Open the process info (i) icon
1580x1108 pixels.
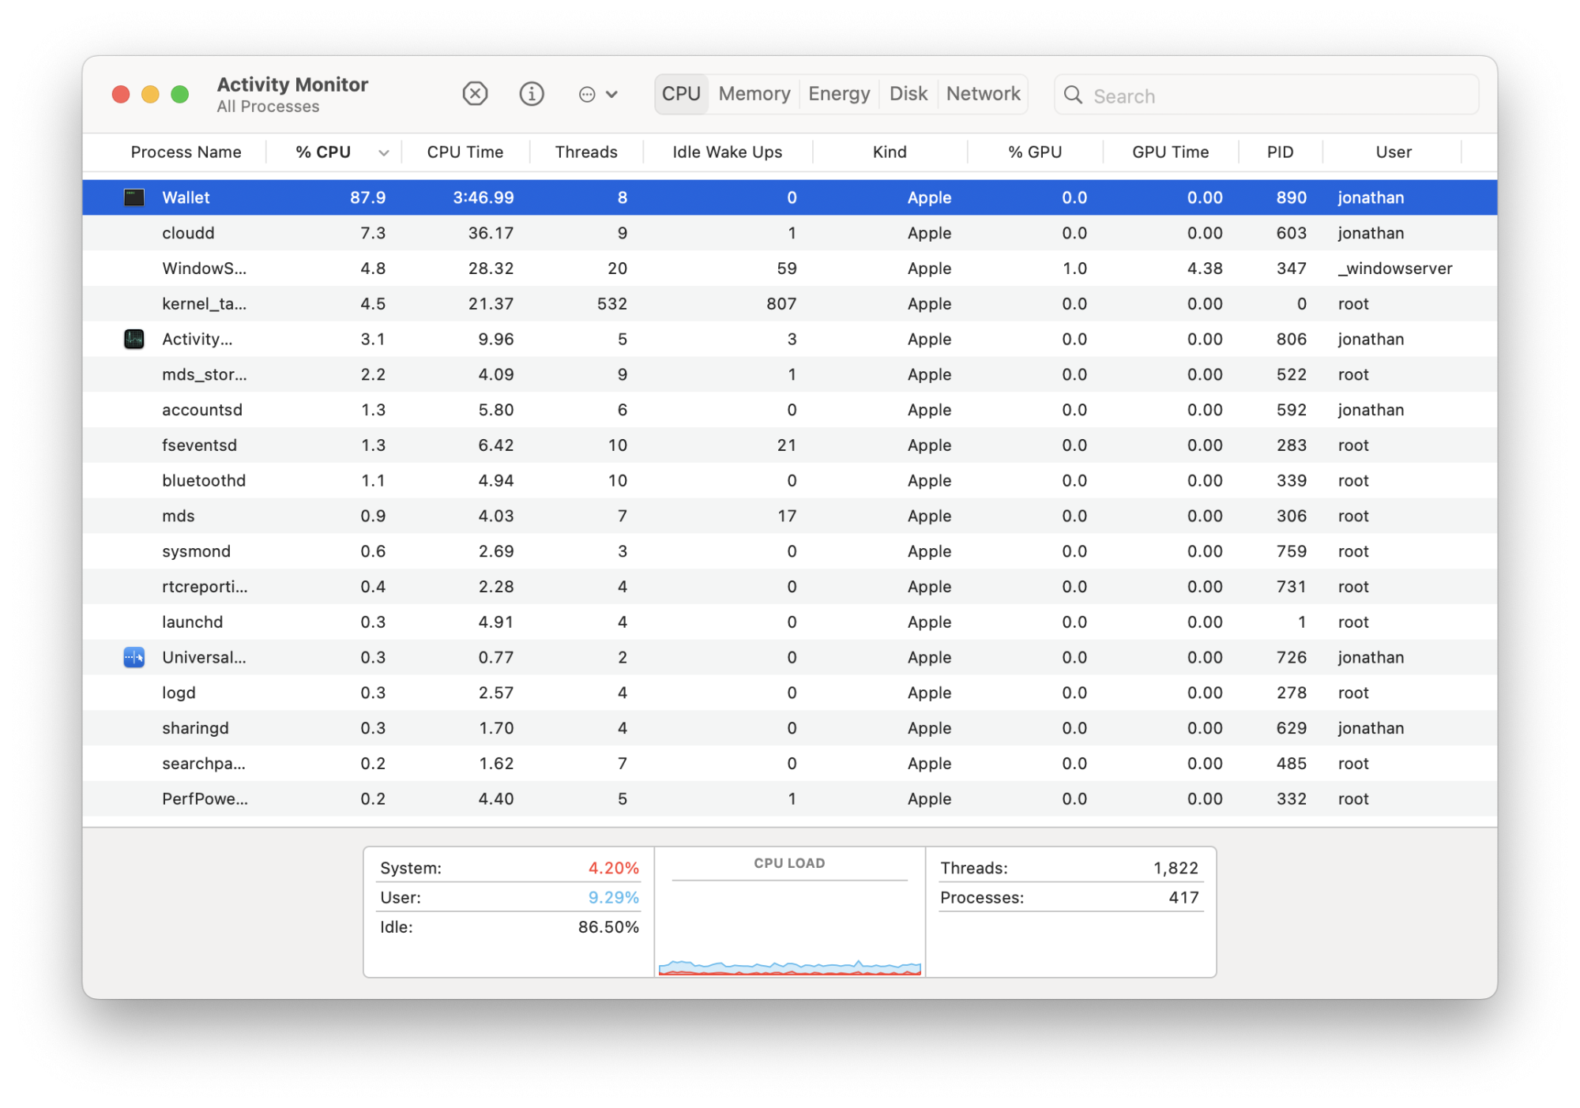click(532, 94)
